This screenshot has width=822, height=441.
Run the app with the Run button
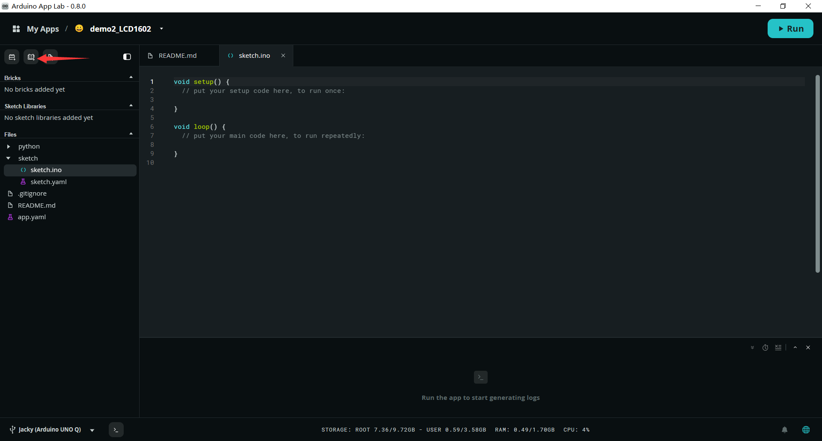pyautogui.click(x=790, y=29)
